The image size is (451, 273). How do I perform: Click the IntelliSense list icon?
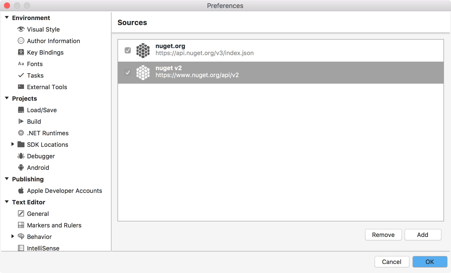tap(21, 248)
